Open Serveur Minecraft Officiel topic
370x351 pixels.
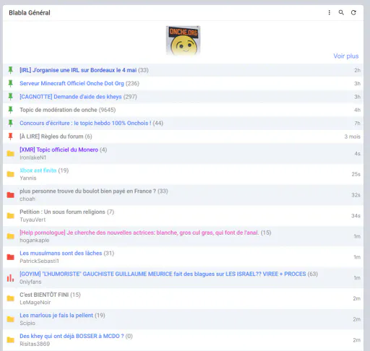pos(72,83)
